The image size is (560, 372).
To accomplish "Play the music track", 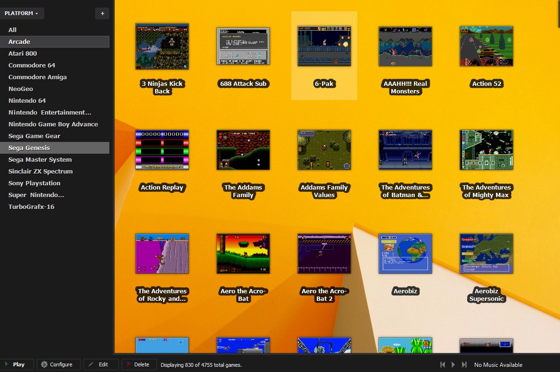I will [453, 364].
